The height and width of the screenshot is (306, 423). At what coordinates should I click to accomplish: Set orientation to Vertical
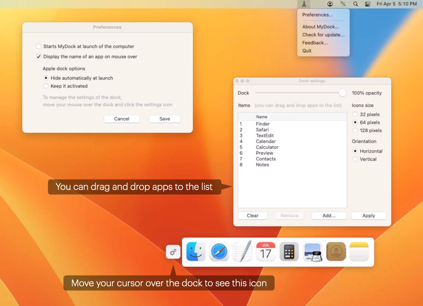(x=355, y=159)
